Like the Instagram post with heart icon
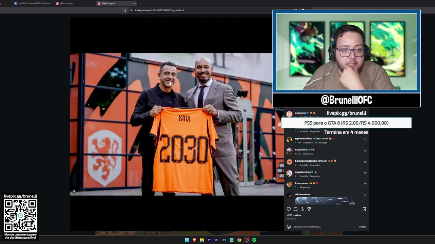Image resolution: width=435 pixels, height=244 pixels. (289, 209)
